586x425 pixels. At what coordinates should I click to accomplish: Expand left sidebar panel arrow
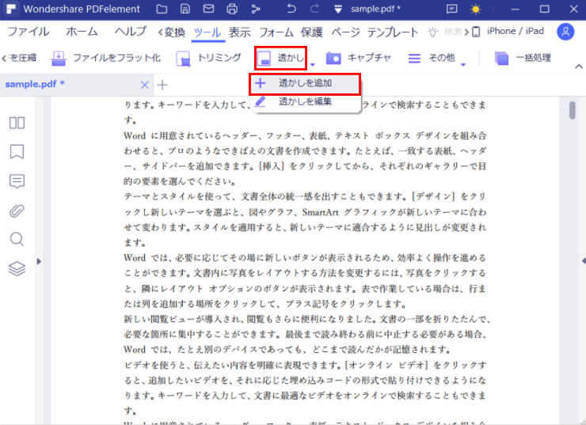click(x=39, y=261)
